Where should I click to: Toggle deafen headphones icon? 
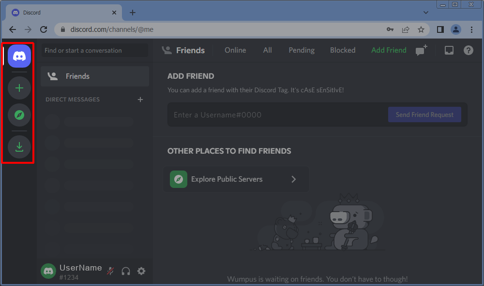tap(126, 271)
